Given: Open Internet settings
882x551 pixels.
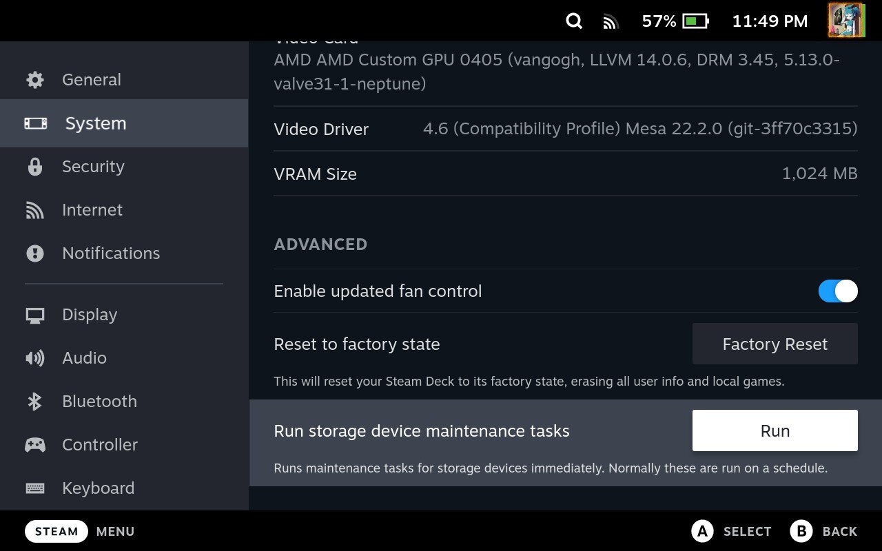Looking at the screenshot, I should point(124,210).
